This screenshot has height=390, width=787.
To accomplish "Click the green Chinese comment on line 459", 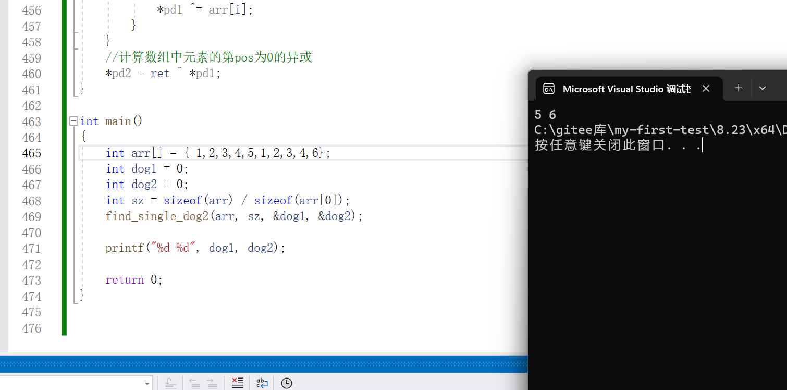I will pyautogui.click(x=208, y=57).
